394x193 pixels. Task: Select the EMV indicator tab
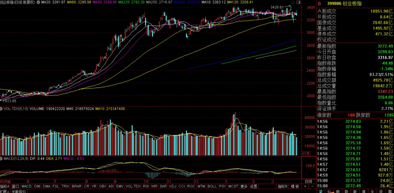tap(120, 186)
